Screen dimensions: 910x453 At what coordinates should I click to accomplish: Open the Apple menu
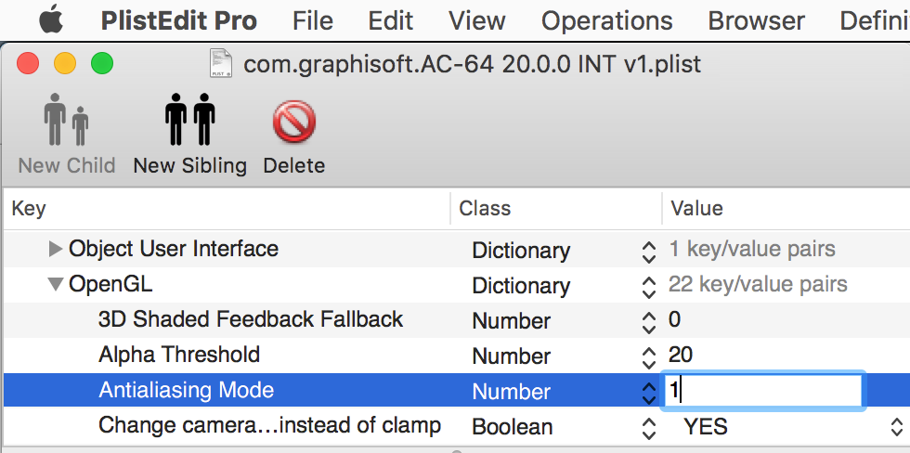(x=50, y=20)
